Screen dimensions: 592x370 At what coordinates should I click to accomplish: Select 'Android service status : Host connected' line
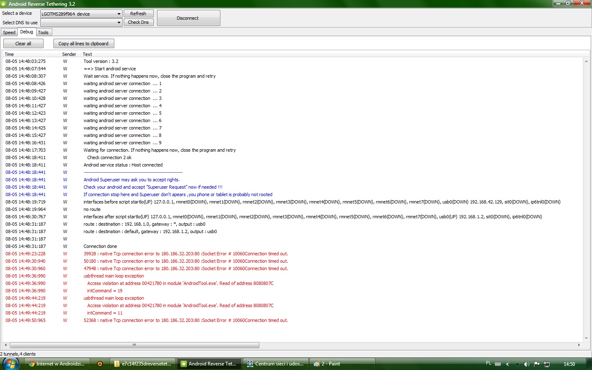click(x=123, y=165)
